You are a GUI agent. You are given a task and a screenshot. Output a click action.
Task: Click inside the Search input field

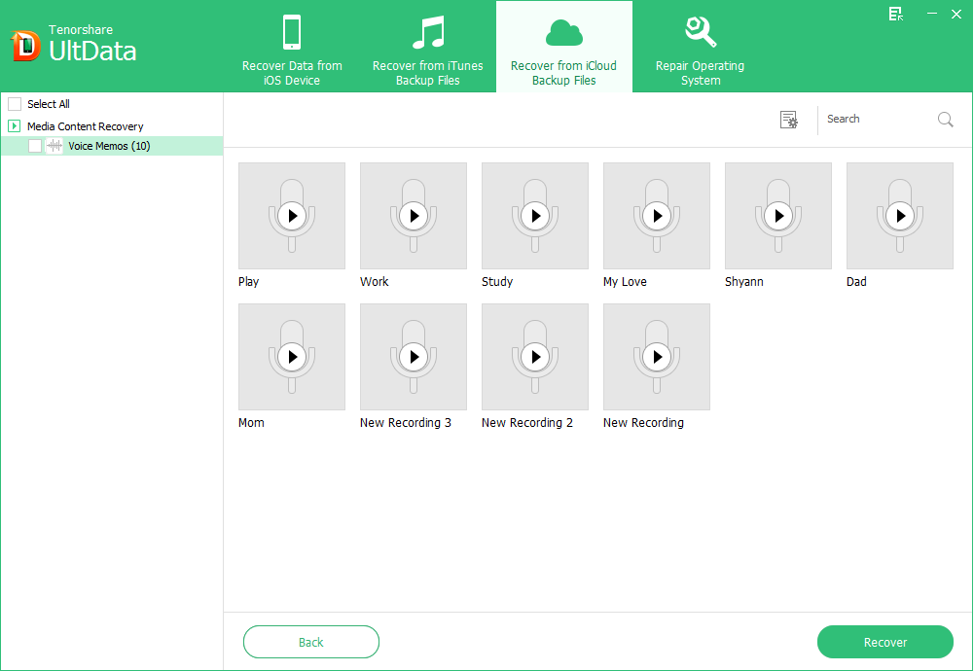click(876, 119)
